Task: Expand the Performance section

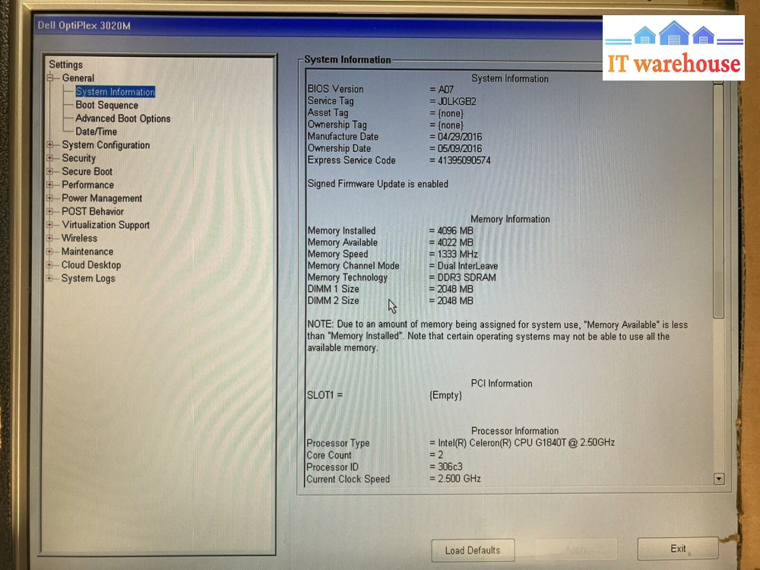Action: point(50,185)
